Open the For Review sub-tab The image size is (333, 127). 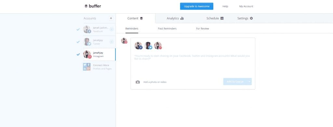[202, 29]
